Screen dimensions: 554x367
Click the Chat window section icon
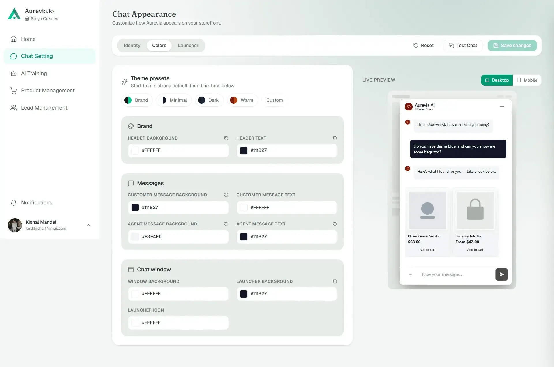coord(131,270)
